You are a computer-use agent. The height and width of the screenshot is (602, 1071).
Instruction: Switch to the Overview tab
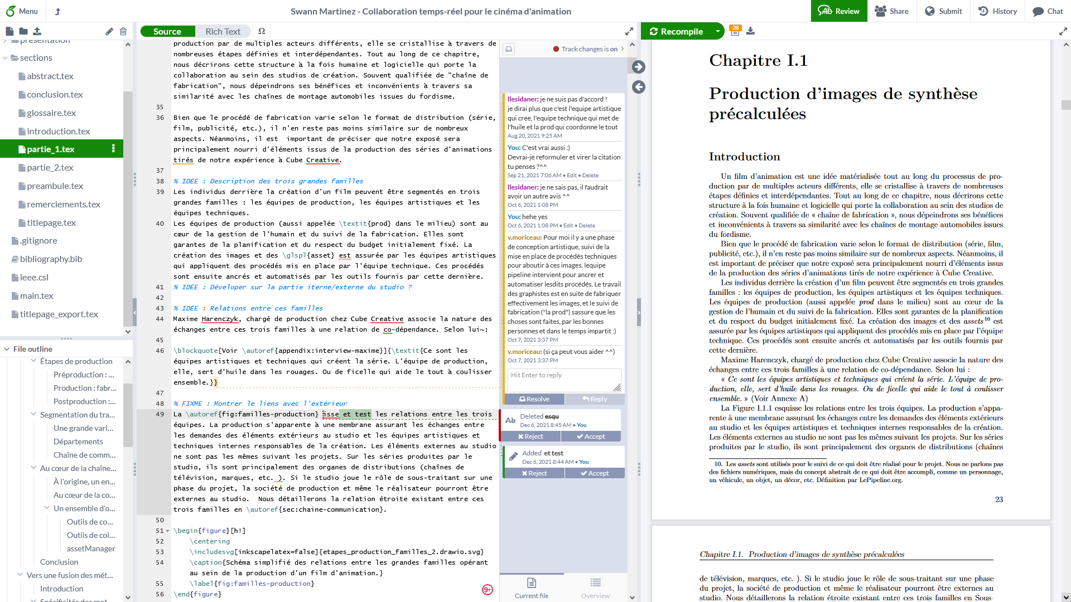(x=595, y=588)
